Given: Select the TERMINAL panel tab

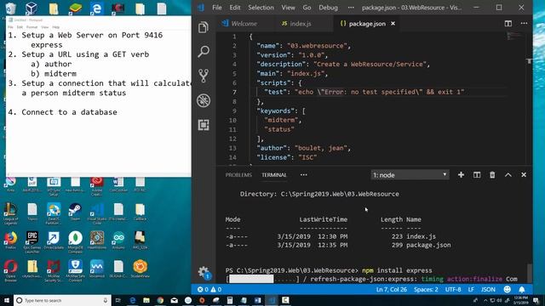Looking at the screenshot, I should (x=274, y=175).
